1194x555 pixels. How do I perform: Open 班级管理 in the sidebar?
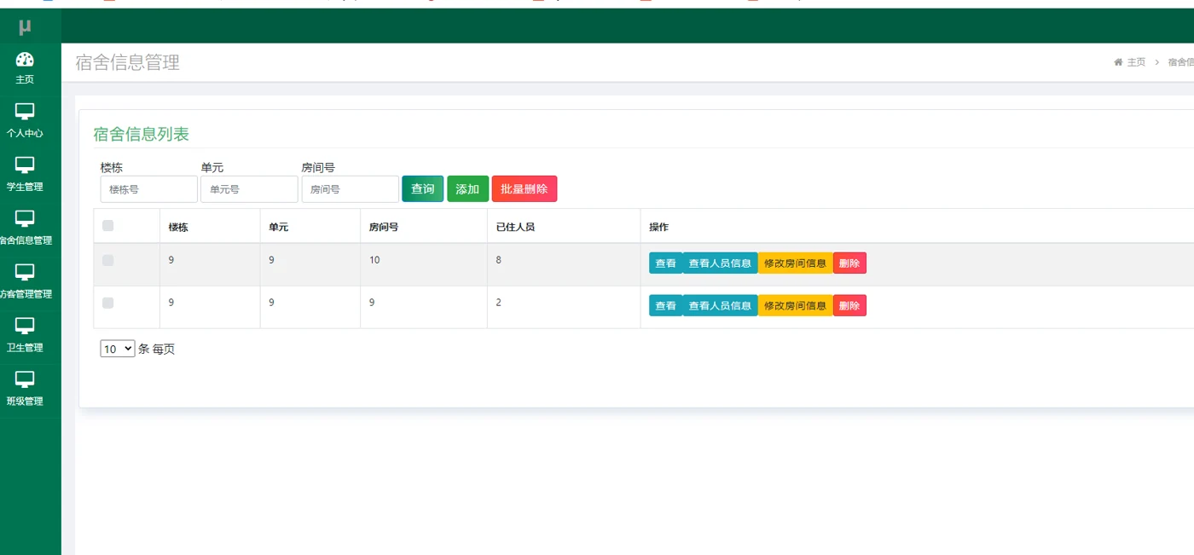25,390
